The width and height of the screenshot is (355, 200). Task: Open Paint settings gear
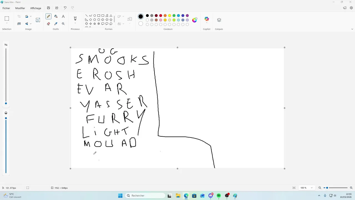pyautogui.click(x=351, y=8)
